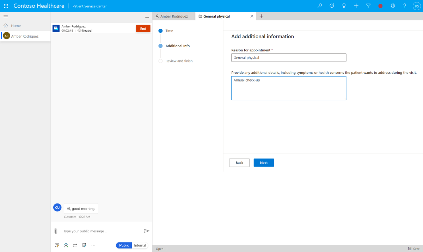Minimize the conversation panel
Image resolution: width=423 pixels, height=252 pixels.
[x=147, y=17]
